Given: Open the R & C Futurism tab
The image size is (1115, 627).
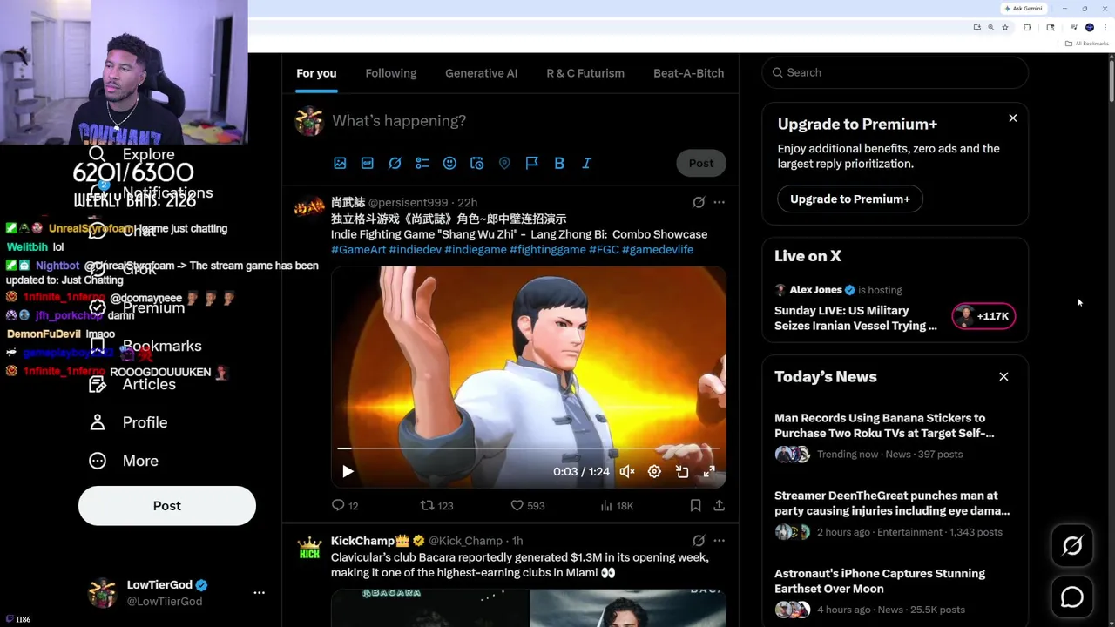Looking at the screenshot, I should [x=585, y=73].
